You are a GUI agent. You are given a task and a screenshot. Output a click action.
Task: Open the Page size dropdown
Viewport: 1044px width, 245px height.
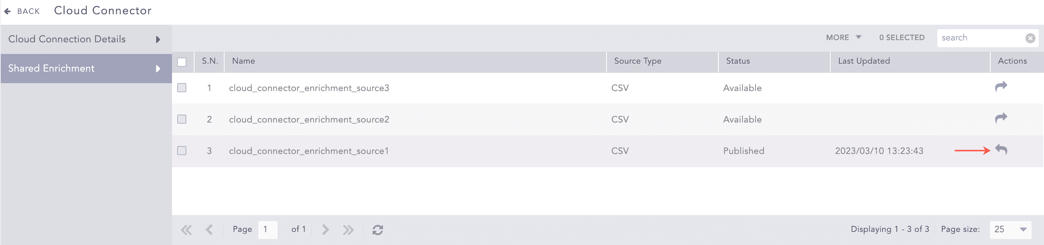click(1010, 229)
